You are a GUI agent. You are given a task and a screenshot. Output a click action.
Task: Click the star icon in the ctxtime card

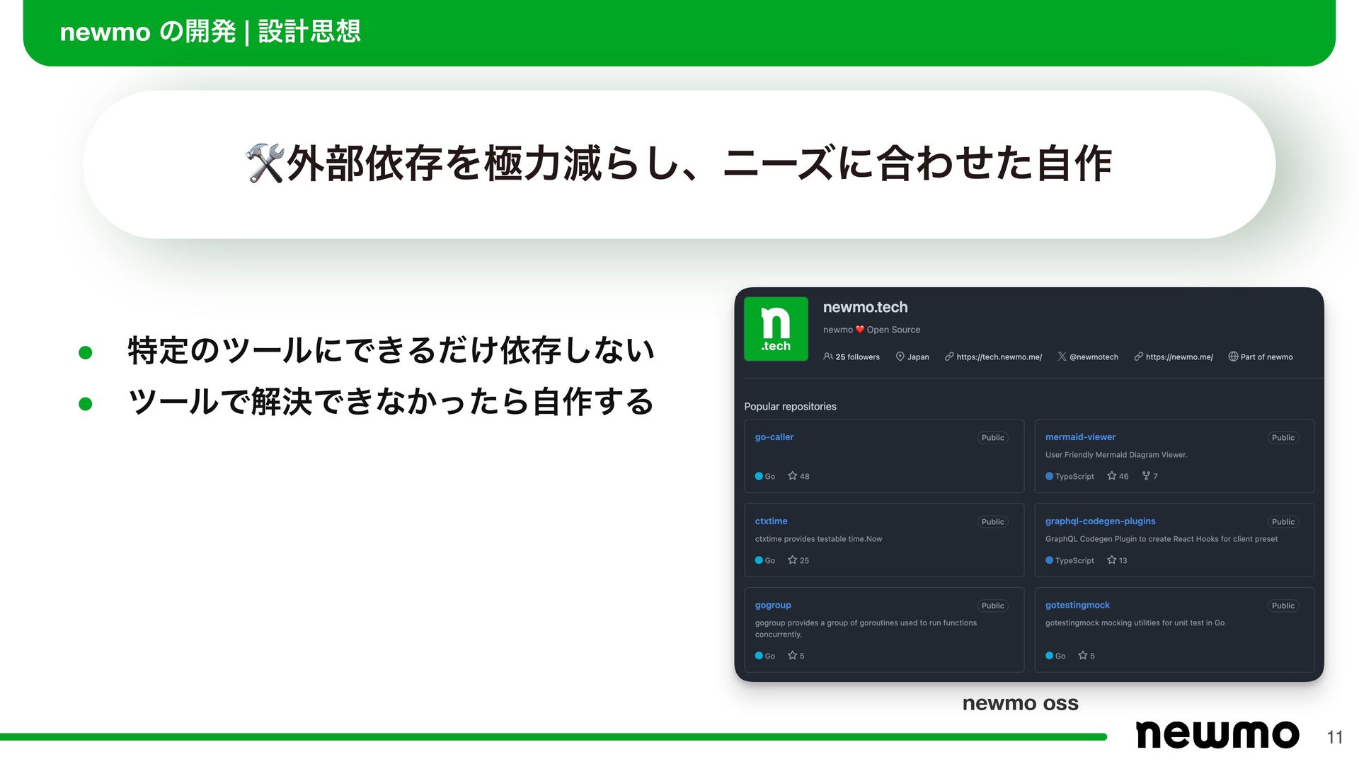point(792,560)
